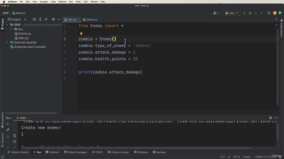Click the green checkmark inspection indicator
Viewport: 284px width, 159px height.
click(276, 25)
